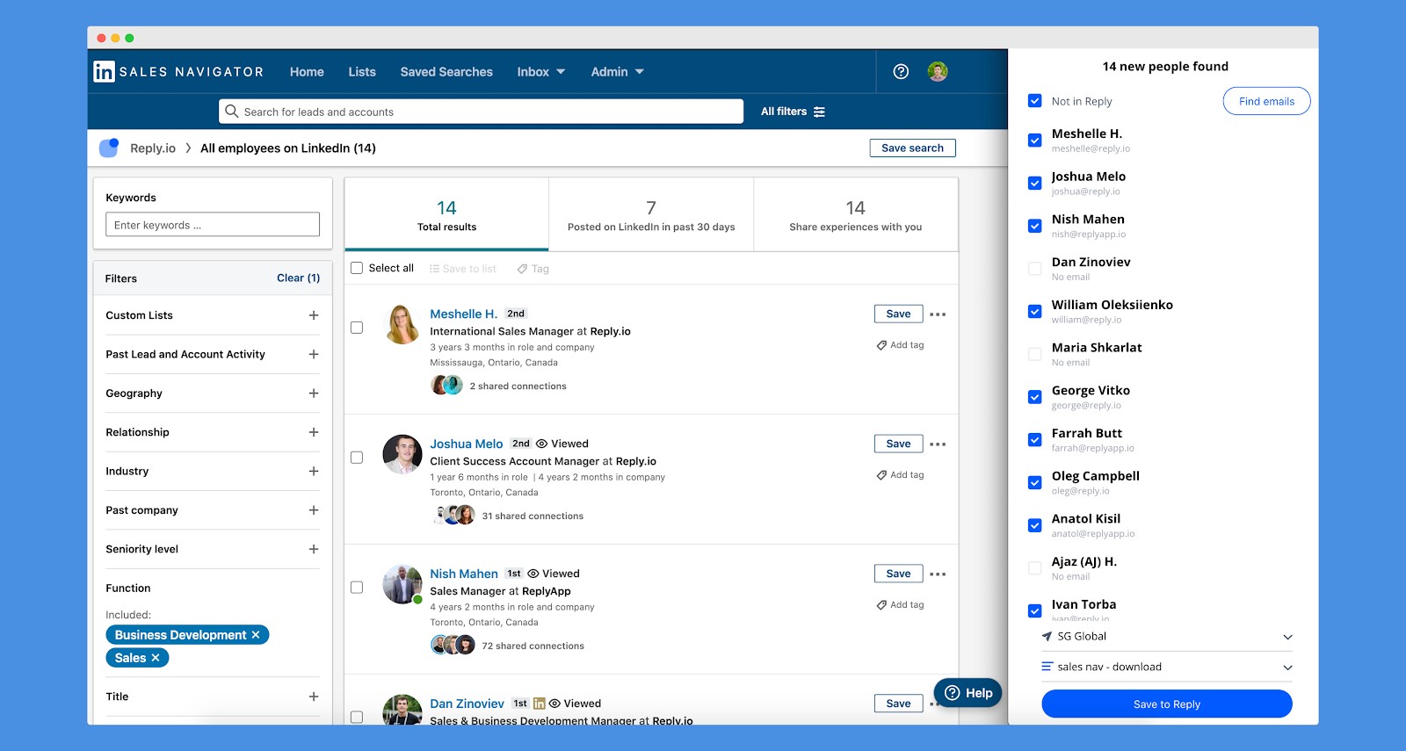Add tag to Joshua Melo

pyautogui.click(x=900, y=475)
